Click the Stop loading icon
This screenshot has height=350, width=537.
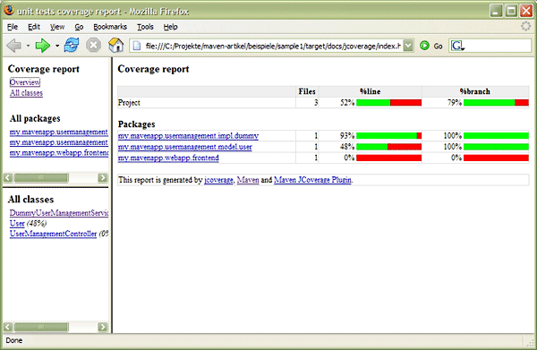click(93, 46)
